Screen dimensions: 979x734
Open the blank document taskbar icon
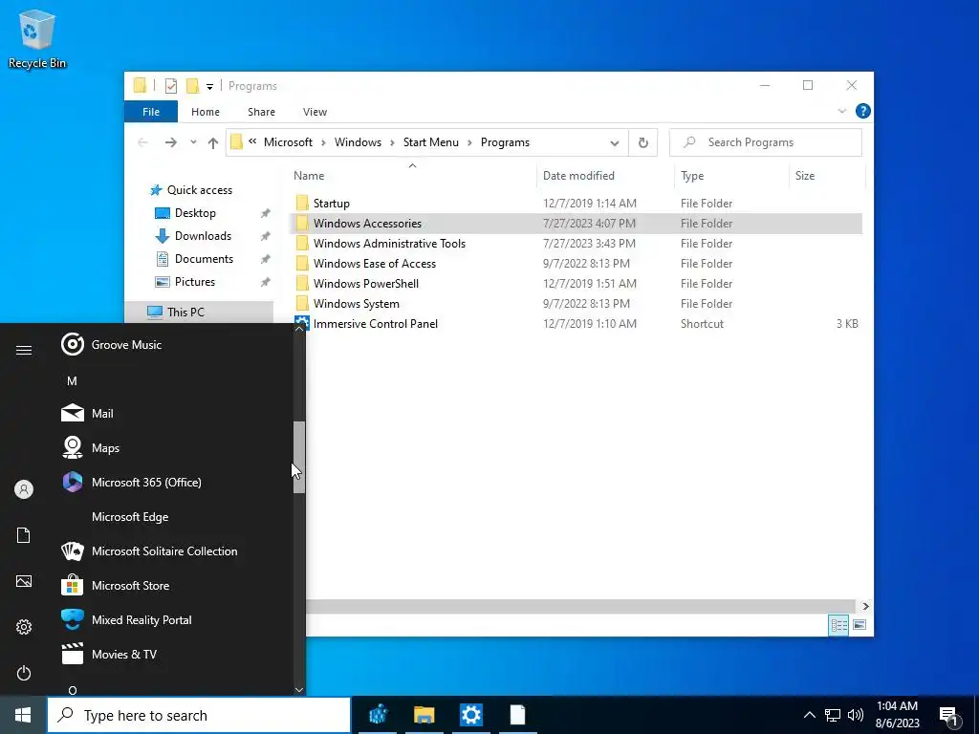(517, 715)
